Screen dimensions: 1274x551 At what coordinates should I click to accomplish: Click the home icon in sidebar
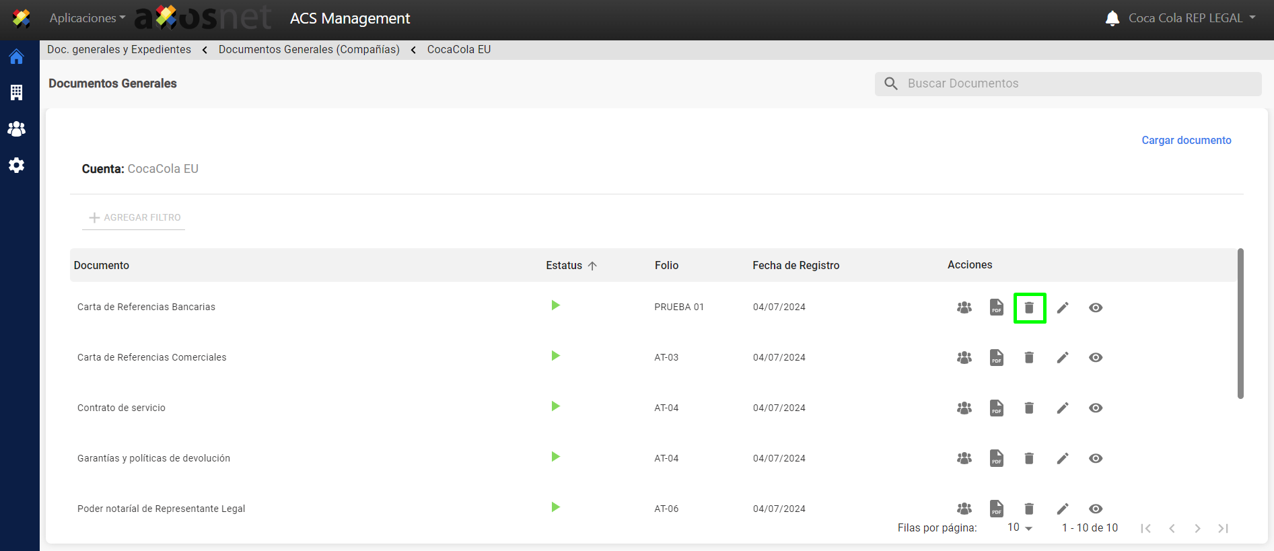coord(17,57)
